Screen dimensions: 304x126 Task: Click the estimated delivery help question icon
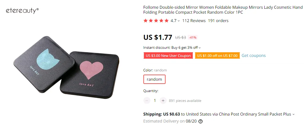[x=201, y=121]
